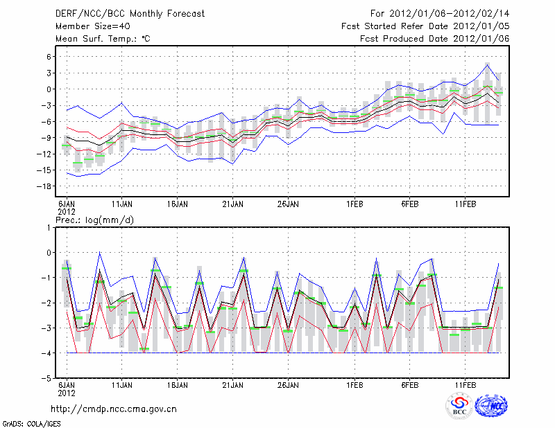Click the 6 label on temperature axis
Screen dimensions: 555x428
[x=50, y=57]
